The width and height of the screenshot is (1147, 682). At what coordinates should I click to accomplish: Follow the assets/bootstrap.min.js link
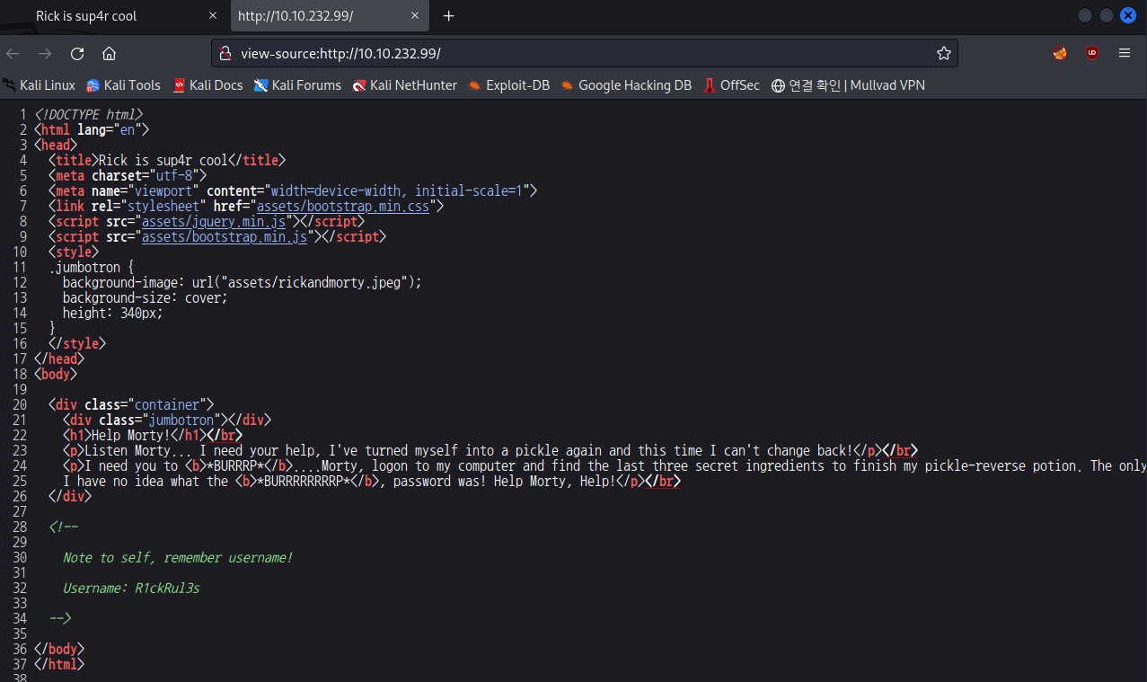point(225,236)
